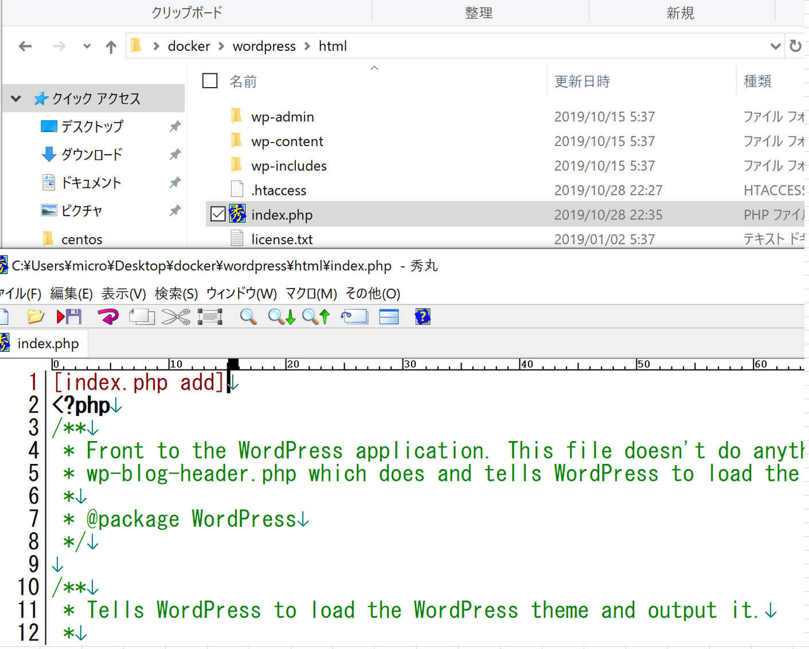Open the Documents quick access item

click(x=91, y=182)
